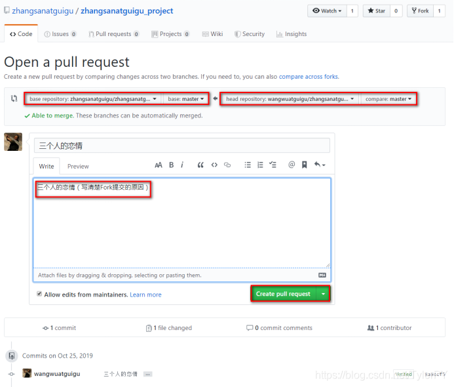The height and width of the screenshot is (387, 454).
Task: Click the commit ellipsis expander next to 三个人的恋情
Action: [x=147, y=375]
